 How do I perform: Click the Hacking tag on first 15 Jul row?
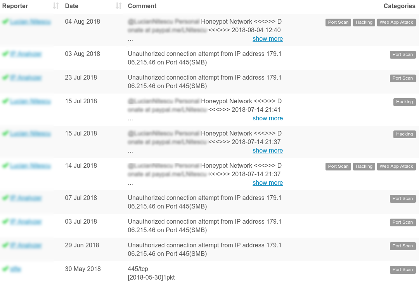pos(405,102)
